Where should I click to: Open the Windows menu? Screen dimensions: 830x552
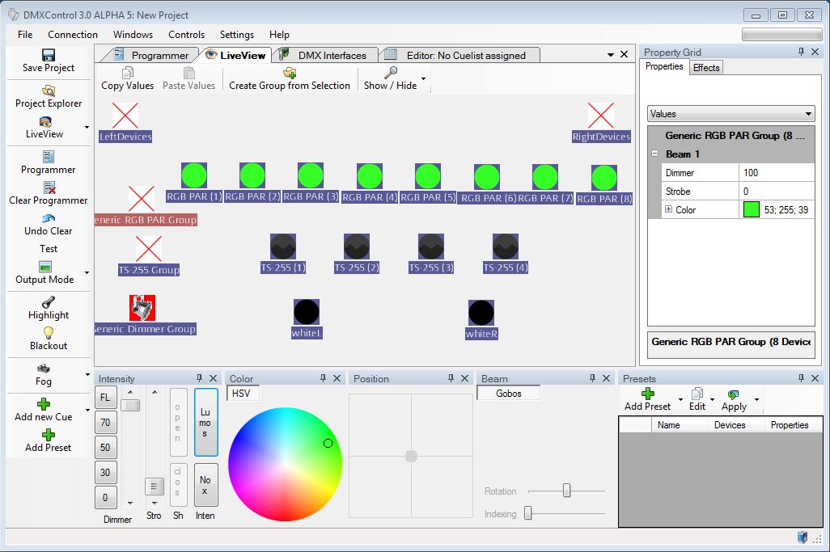pos(133,35)
